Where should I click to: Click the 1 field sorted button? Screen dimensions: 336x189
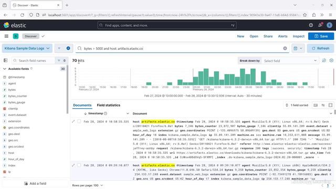pos(297,105)
